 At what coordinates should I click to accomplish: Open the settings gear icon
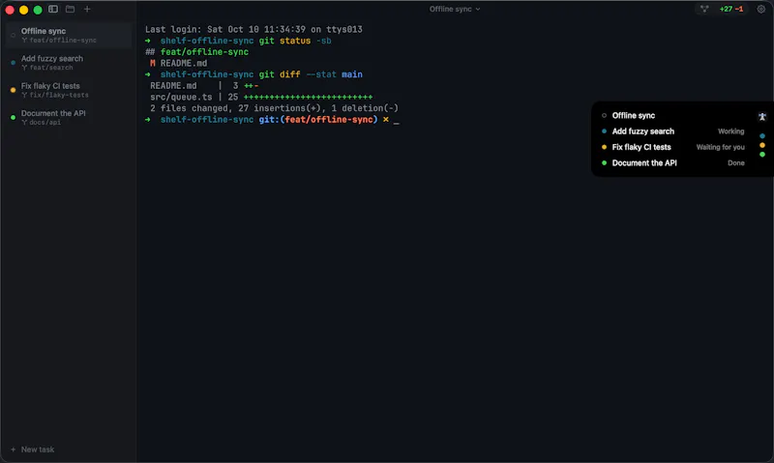click(x=760, y=9)
